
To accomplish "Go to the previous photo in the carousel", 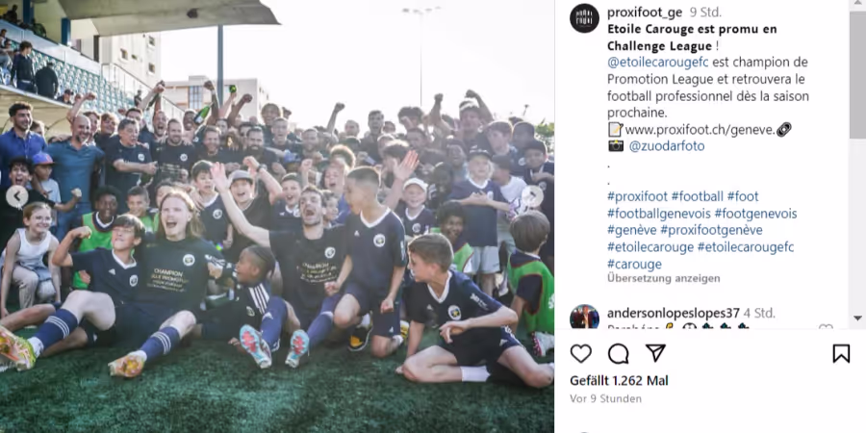I will click(x=16, y=196).
